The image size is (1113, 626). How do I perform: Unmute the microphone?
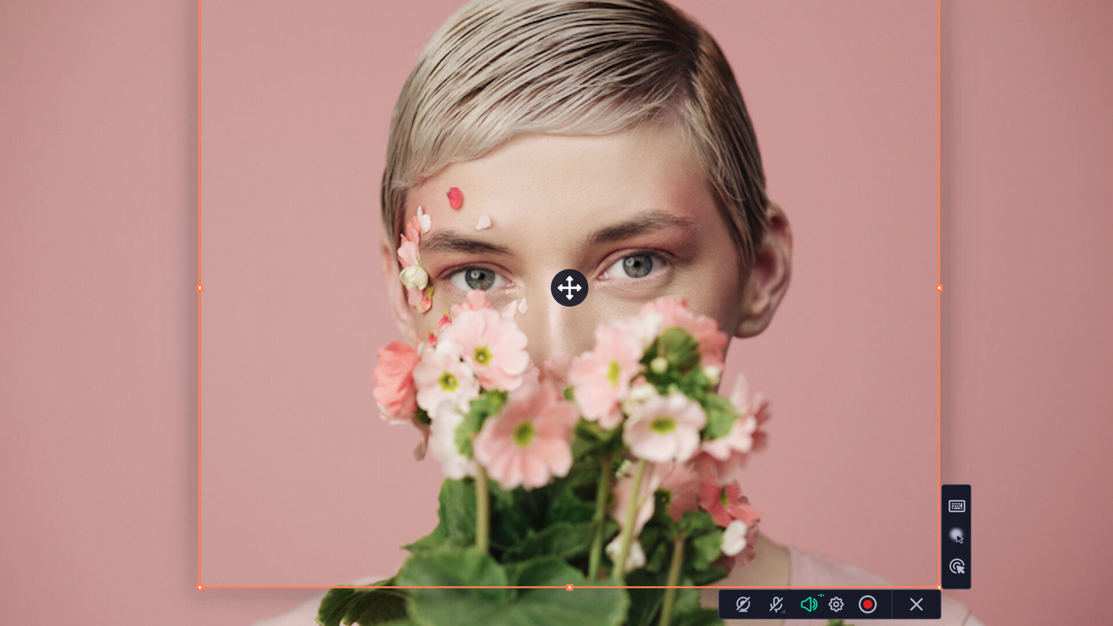click(x=776, y=605)
